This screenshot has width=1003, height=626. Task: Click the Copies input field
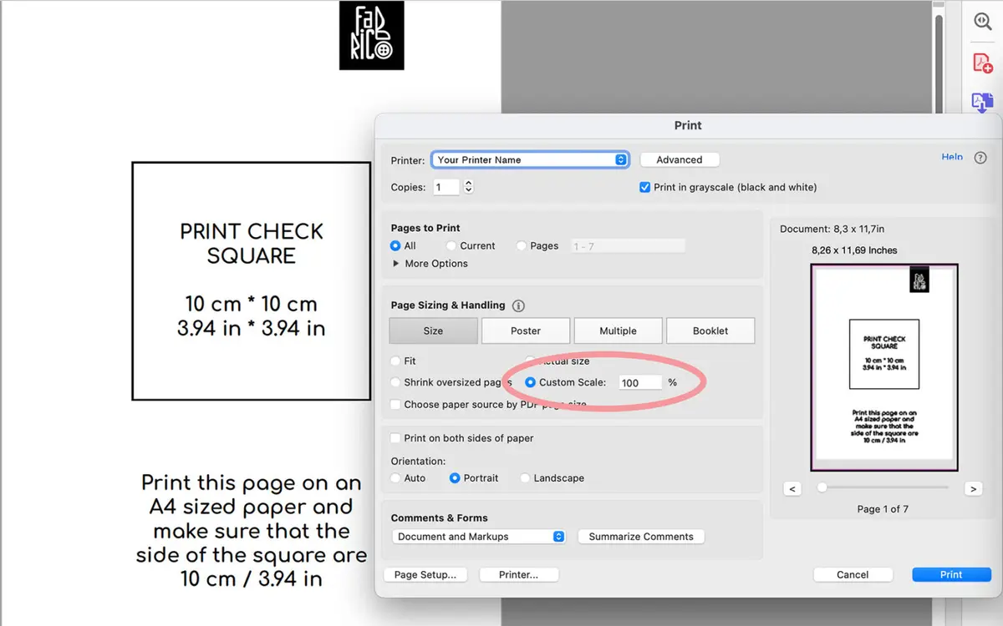coord(446,187)
